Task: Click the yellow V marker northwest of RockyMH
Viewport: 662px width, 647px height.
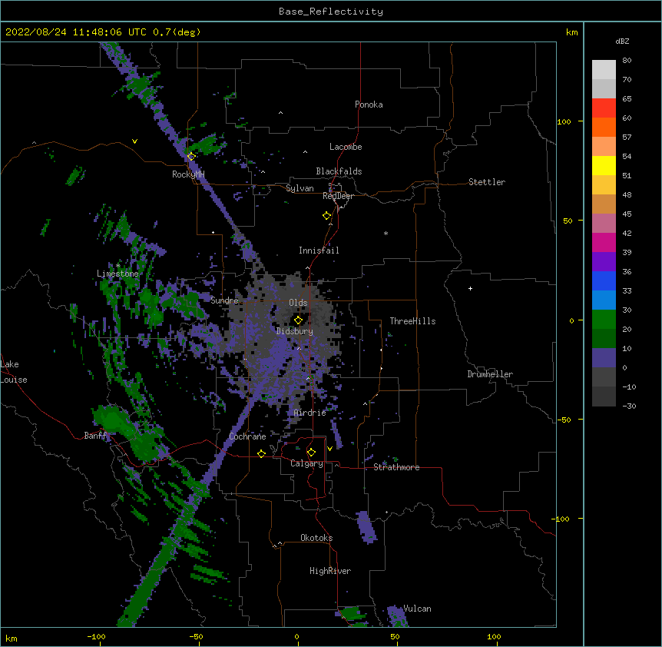Action: [134, 141]
